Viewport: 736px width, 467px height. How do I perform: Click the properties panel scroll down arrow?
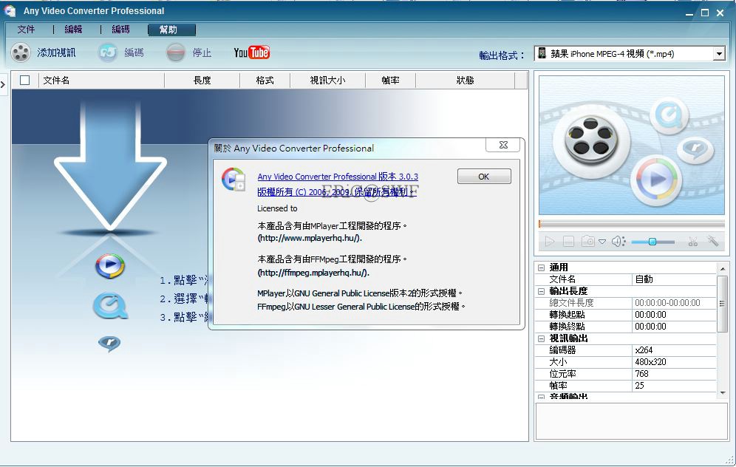723,393
